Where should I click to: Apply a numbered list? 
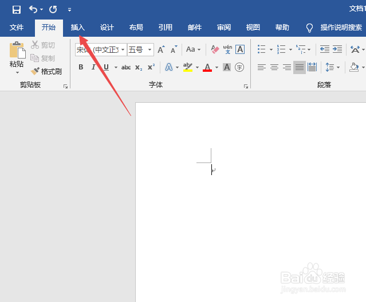[x=281, y=49]
